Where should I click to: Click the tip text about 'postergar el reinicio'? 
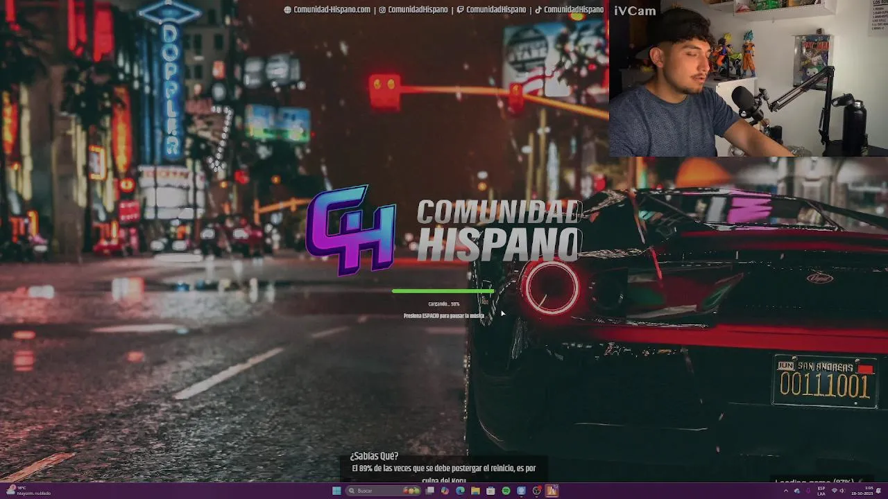pos(444,474)
